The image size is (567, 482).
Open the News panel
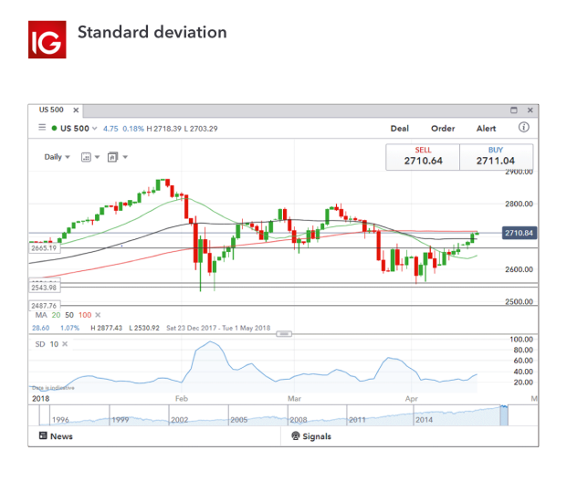pyautogui.click(x=56, y=436)
